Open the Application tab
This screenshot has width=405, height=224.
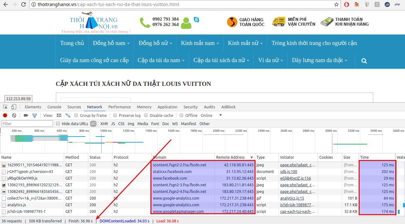coord(167,107)
